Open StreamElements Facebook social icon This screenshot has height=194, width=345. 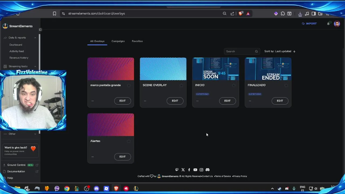pyautogui.click(x=189, y=170)
